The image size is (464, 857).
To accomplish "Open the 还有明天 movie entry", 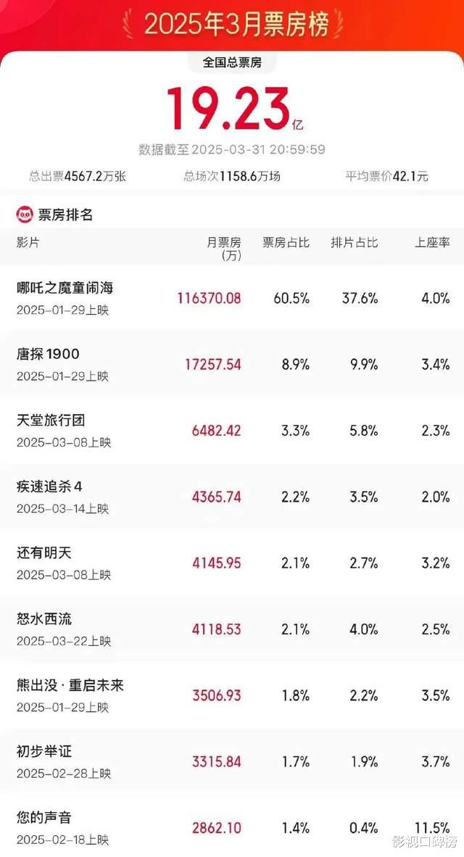I will [45, 553].
